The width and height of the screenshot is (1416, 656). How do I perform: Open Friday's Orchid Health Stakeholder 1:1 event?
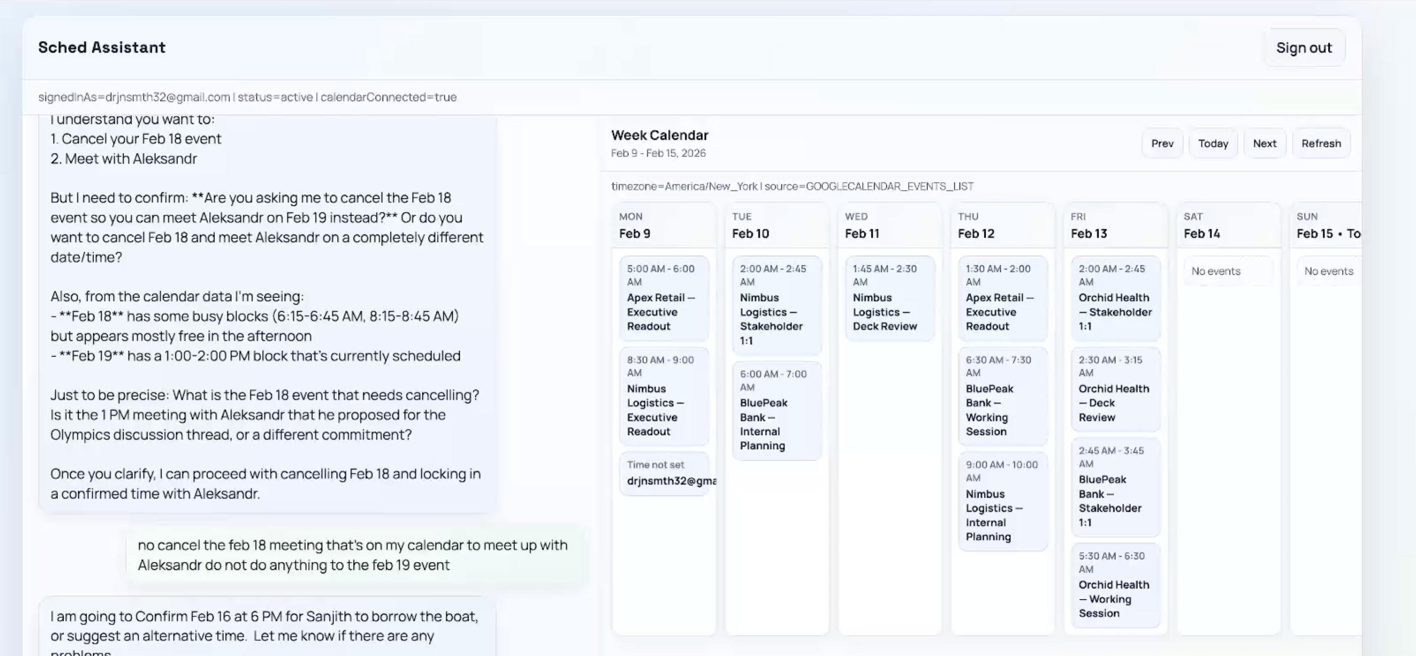click(x=1115, y=298)
